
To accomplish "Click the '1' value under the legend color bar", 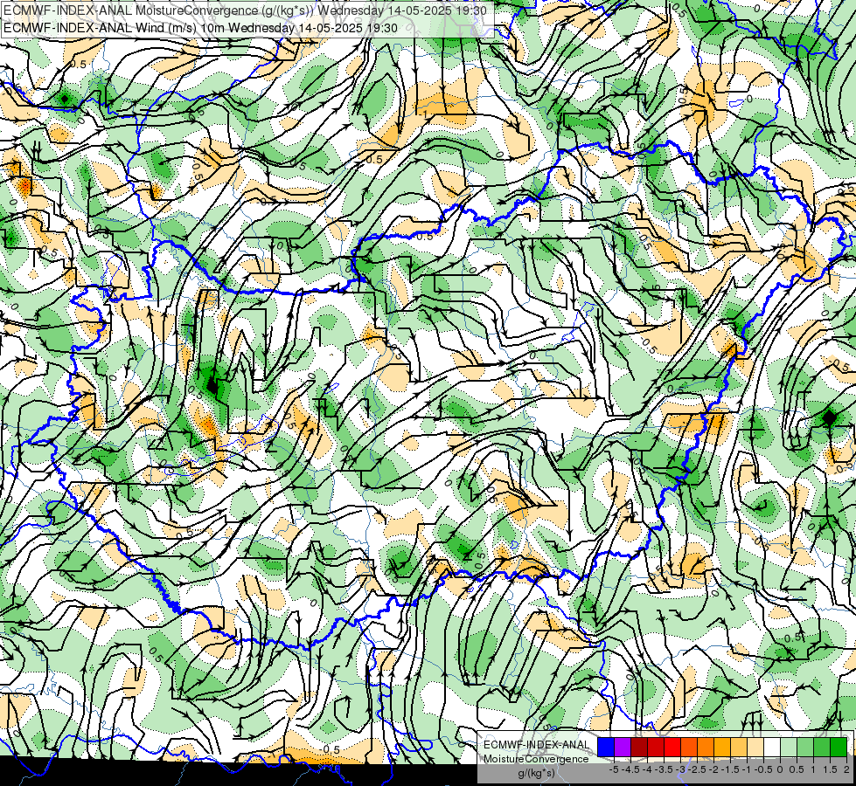I will (x=813, y=769).
